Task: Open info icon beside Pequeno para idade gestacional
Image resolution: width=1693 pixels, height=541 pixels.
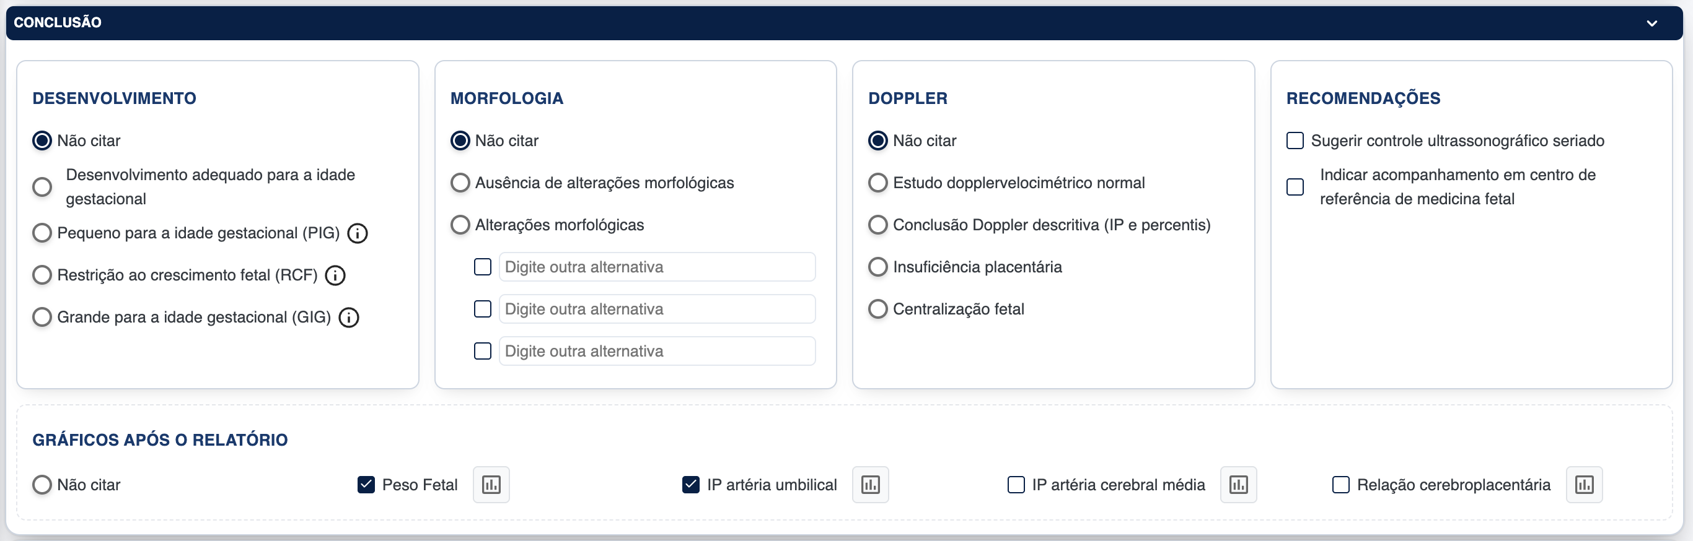Action: 358,233
